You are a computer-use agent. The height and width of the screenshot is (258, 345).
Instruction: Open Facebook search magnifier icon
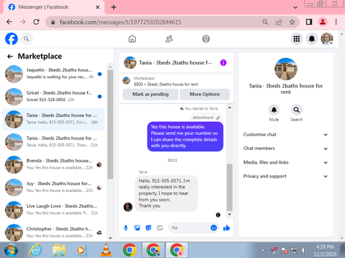26,39
